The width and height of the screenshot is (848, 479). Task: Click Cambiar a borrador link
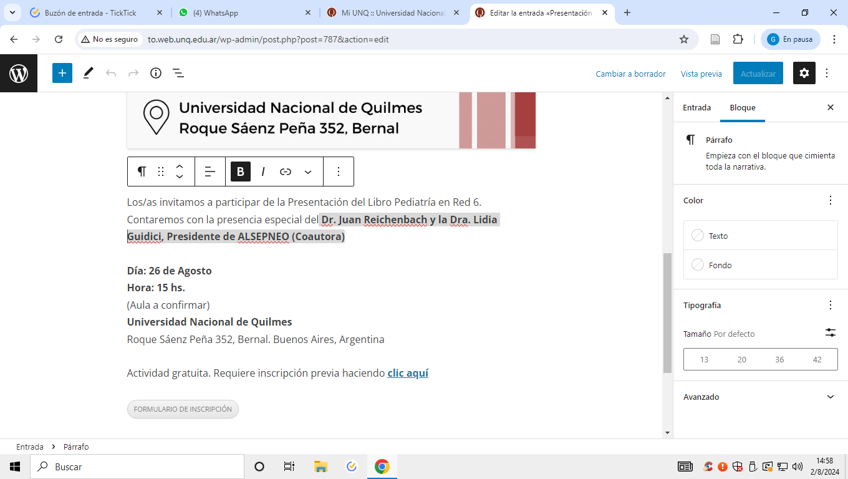(x=630, y=74)
